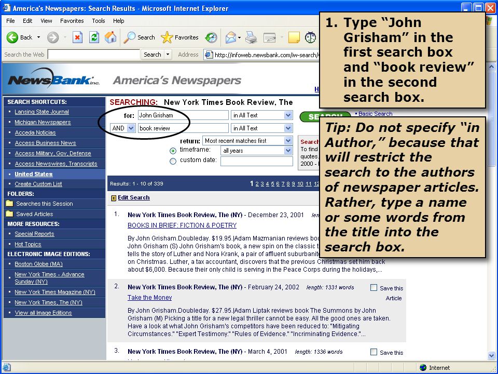Click the NewsBank inc. logo
This screenshot has width=498, height=374.
click(53, 78)
